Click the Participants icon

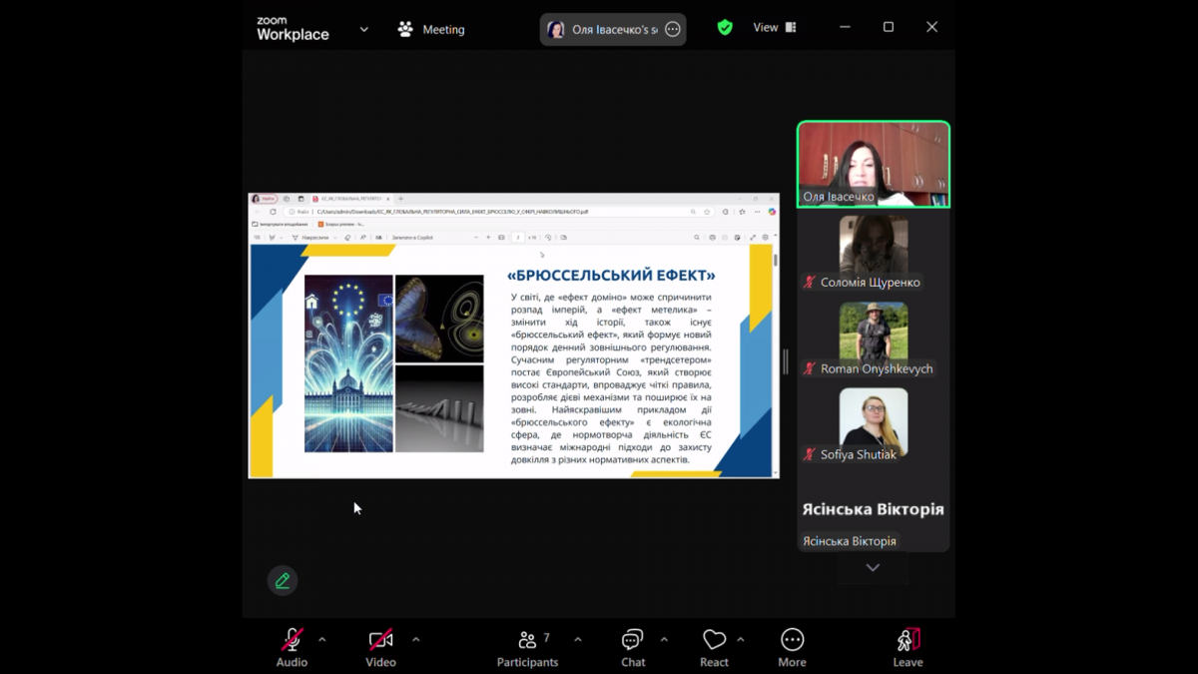coord(527,640)
